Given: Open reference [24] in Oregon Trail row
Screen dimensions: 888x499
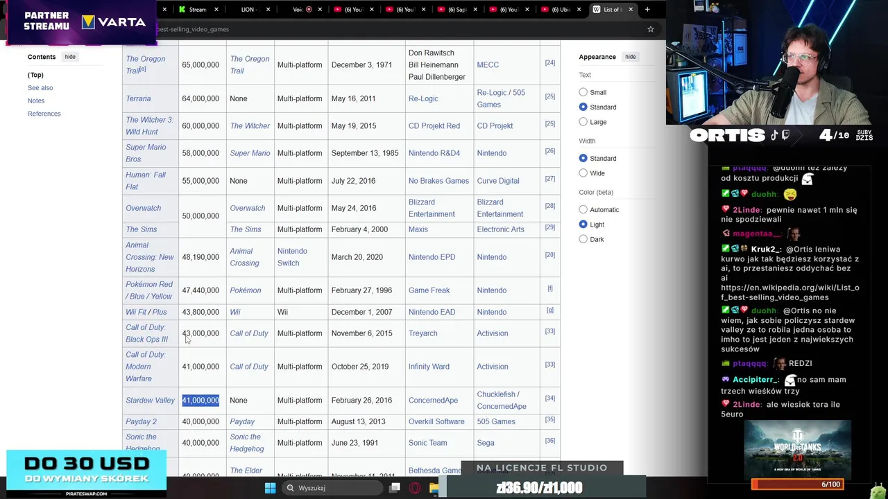Looking at the screenshot, I should tap(550, 62).
